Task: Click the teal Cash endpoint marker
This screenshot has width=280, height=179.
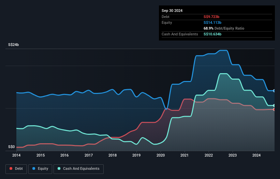Action: (x=274, y=105)
